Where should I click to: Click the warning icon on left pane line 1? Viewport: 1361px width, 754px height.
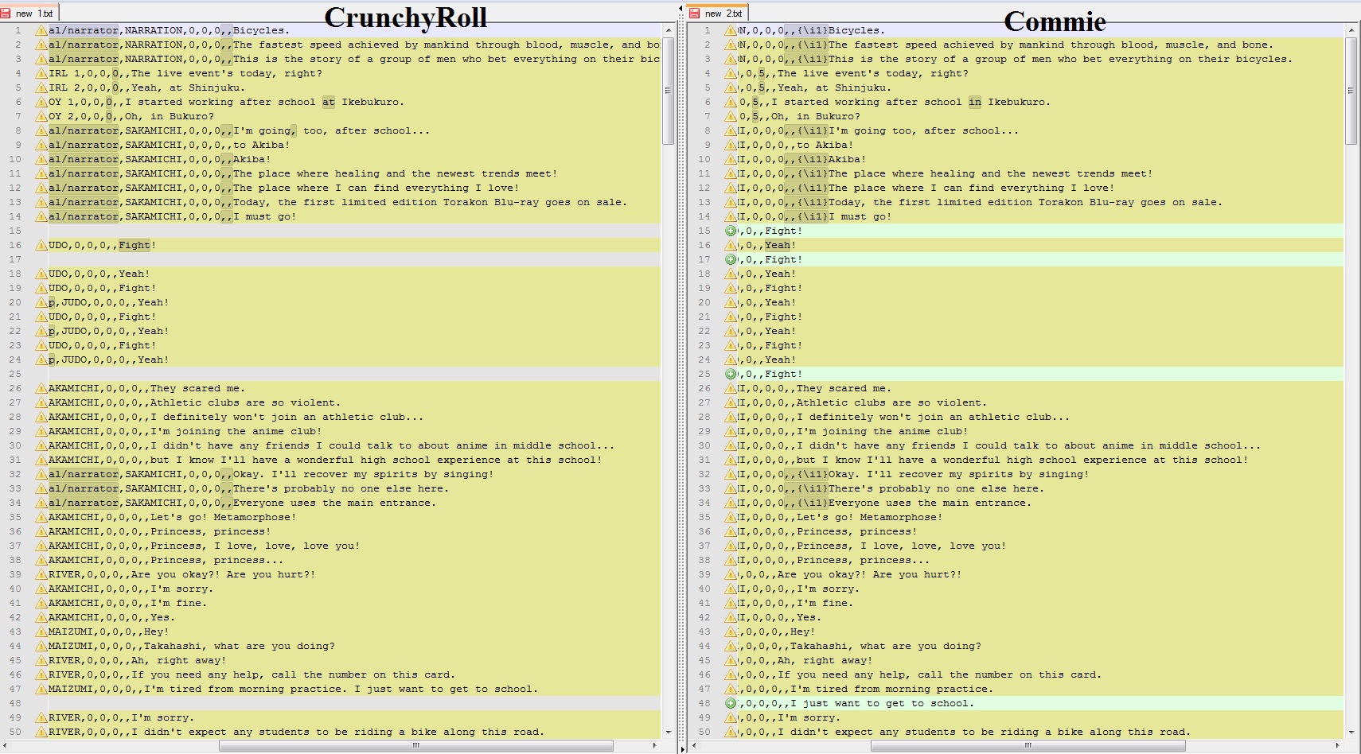coord(41,30)
